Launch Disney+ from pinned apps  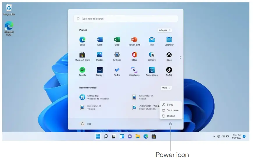click(x=100, y=71)
